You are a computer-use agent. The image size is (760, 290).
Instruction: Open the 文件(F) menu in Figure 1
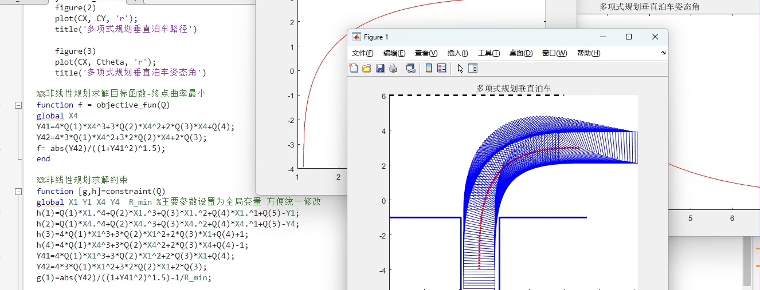(362, 53)
